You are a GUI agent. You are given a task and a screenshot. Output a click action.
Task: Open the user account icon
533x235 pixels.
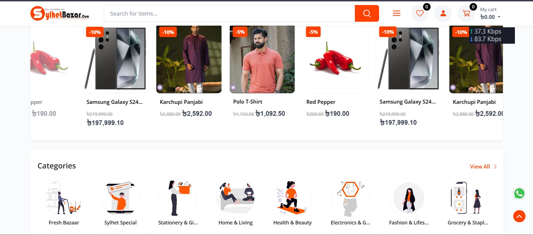pos(443,13)
